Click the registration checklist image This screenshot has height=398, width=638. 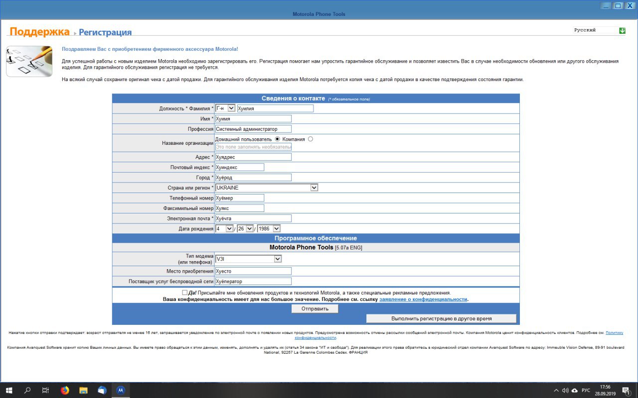click(29, 61)
